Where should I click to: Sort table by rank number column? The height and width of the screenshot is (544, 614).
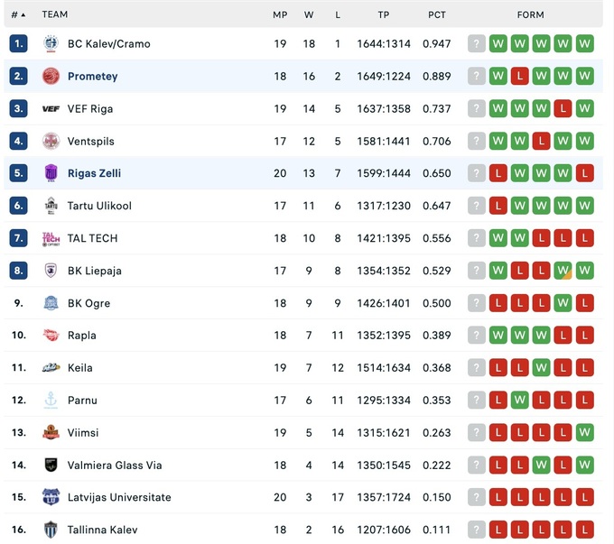(x=18, y=14)
